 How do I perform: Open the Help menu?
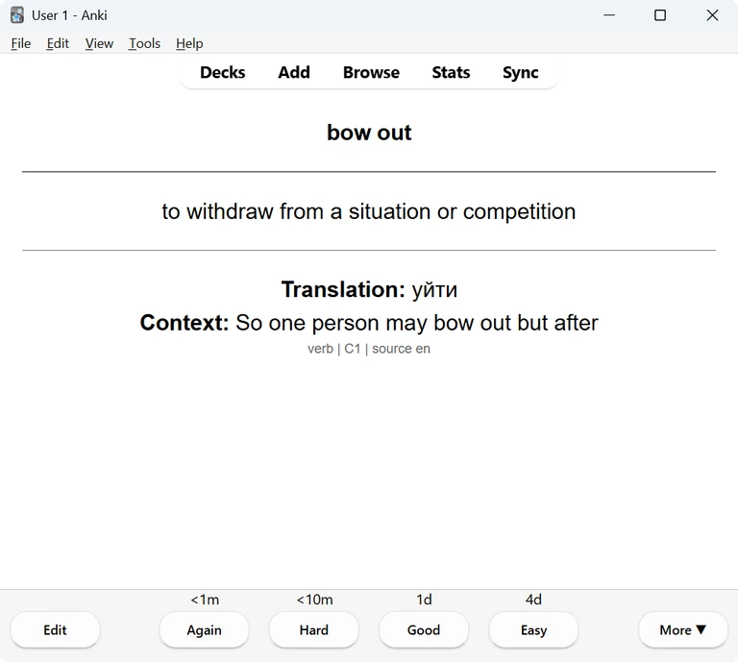point(189,43)
